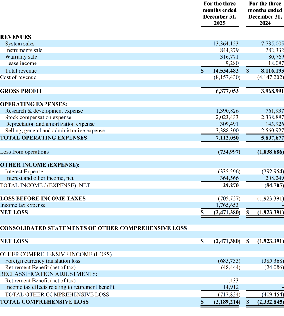This screenshot has width=284, height=316.
Task: Select total operating expenses value 7,112,050
Action: pos(227,138)
